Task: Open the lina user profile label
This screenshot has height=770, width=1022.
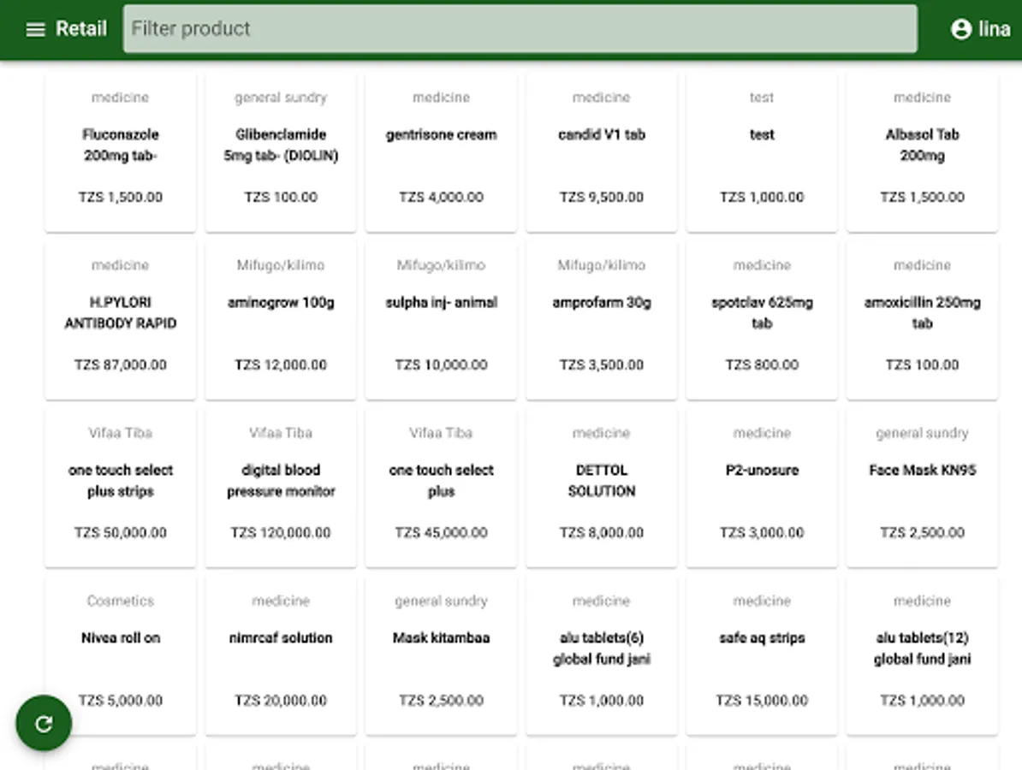Action: click(x=994, y=29)
